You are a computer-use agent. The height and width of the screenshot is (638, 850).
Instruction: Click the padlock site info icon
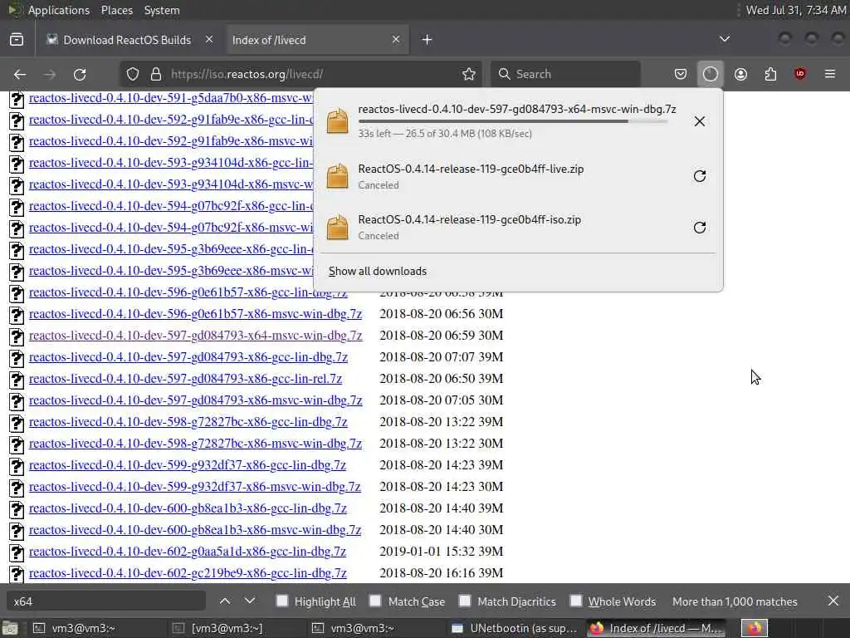pyautogui.click(x=155, y=74)
